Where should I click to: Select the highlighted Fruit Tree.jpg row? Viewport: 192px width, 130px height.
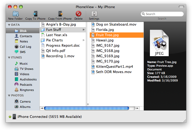(117, 35)
